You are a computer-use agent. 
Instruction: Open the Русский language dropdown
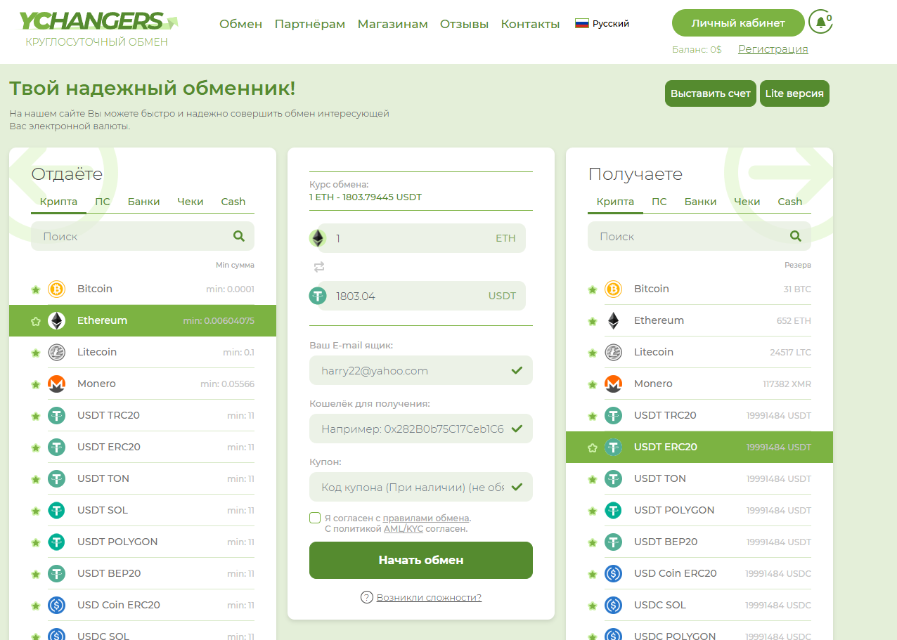602,23
